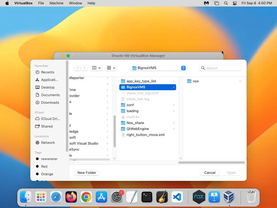Image resolution: width=277 pixels, height=208 pixels.
Task: Click the New Folder button
Action: pyautogui.click(x=87, y=173)
